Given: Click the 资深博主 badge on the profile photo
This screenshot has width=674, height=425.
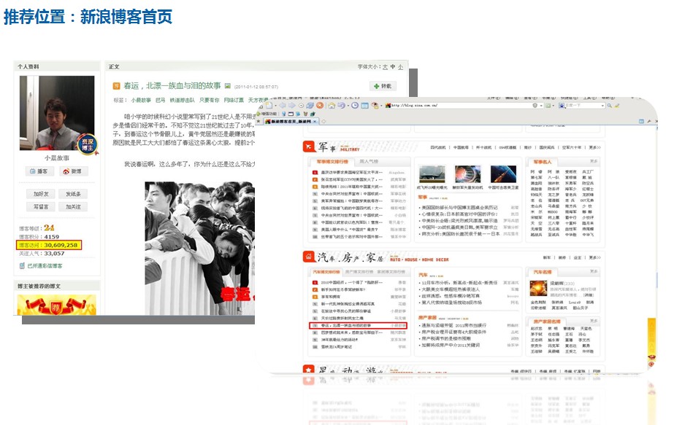Looking at the screenshot, I should pyautogui.click(x=87, y=144).
